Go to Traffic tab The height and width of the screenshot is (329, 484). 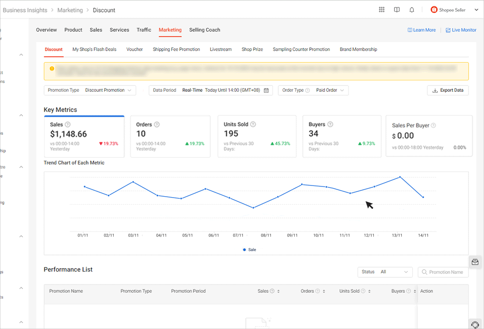pos(144,30)
